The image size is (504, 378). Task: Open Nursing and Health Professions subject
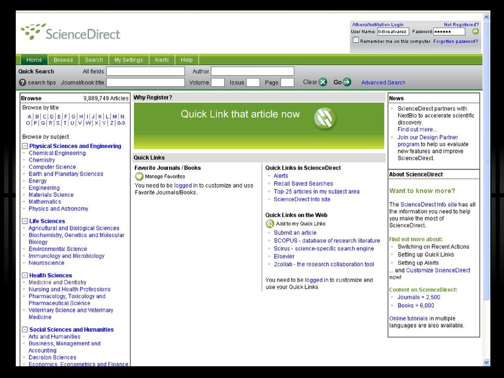click(x=70, y=289)
